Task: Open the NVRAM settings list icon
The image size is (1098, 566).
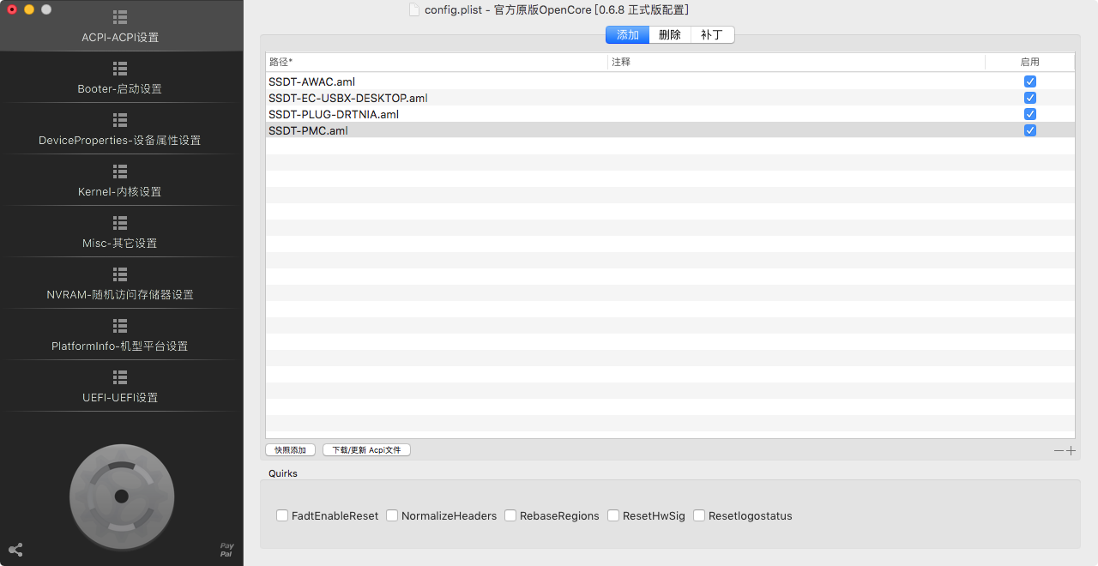Action: [x=120, y=274]
